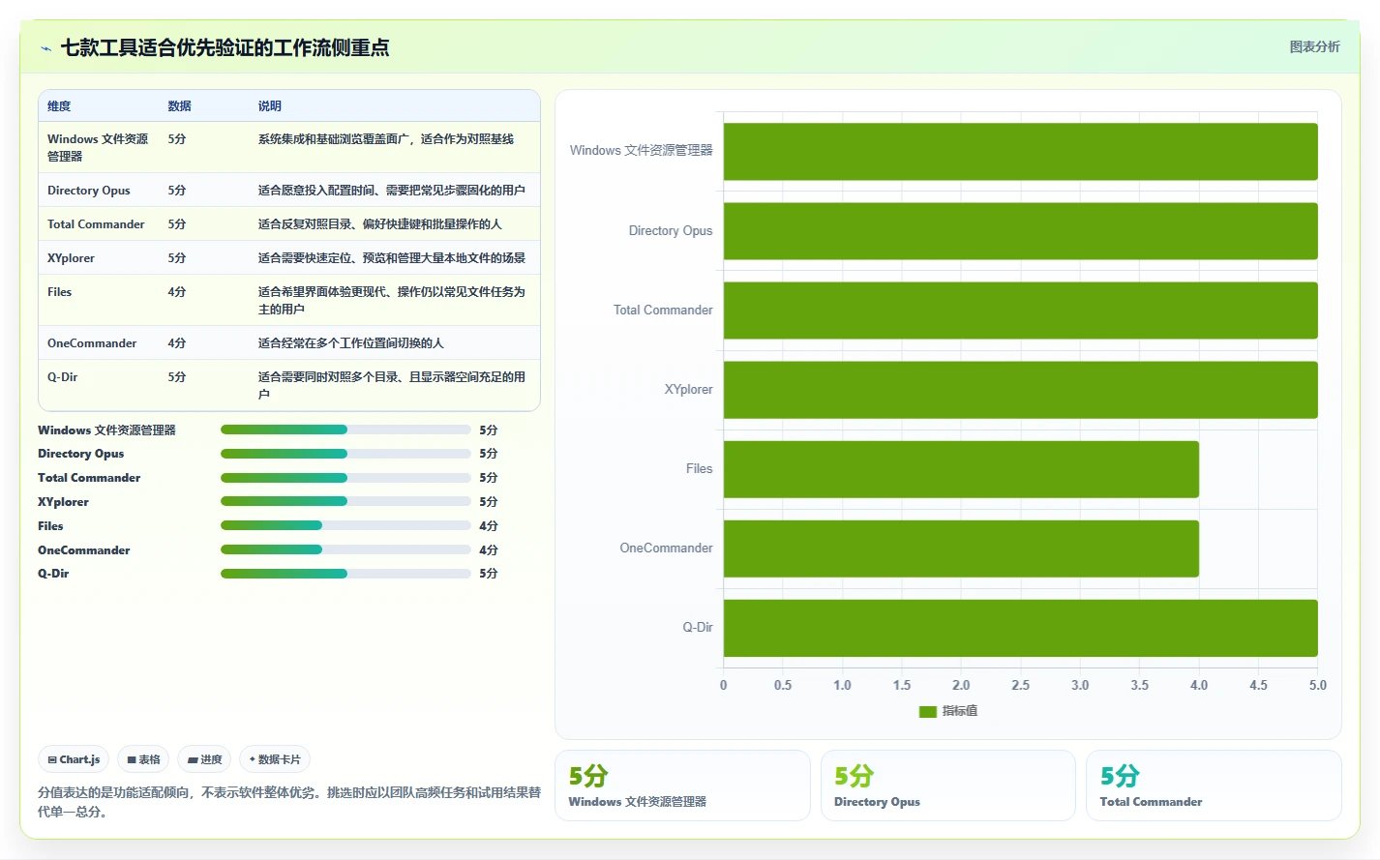
Task: Select Windows 文件资源管理器 table row name
Action: point(98,148)
